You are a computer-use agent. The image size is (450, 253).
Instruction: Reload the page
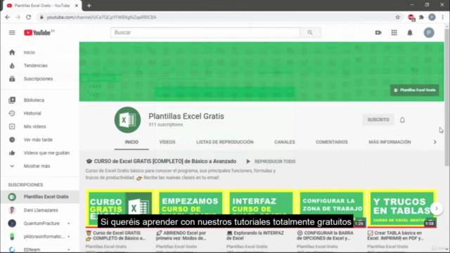(x=28, y=17)
